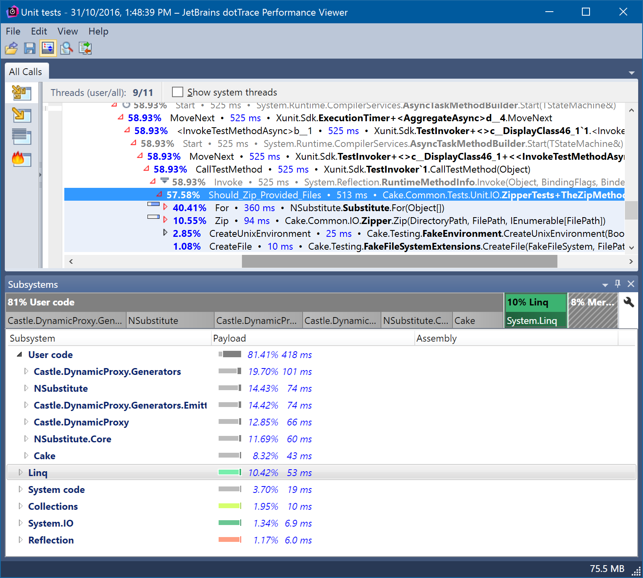The height and width of the screenshot is (578, 643).
Task: Sort by the Assembly column header
Action: click(x=516, y=338)
